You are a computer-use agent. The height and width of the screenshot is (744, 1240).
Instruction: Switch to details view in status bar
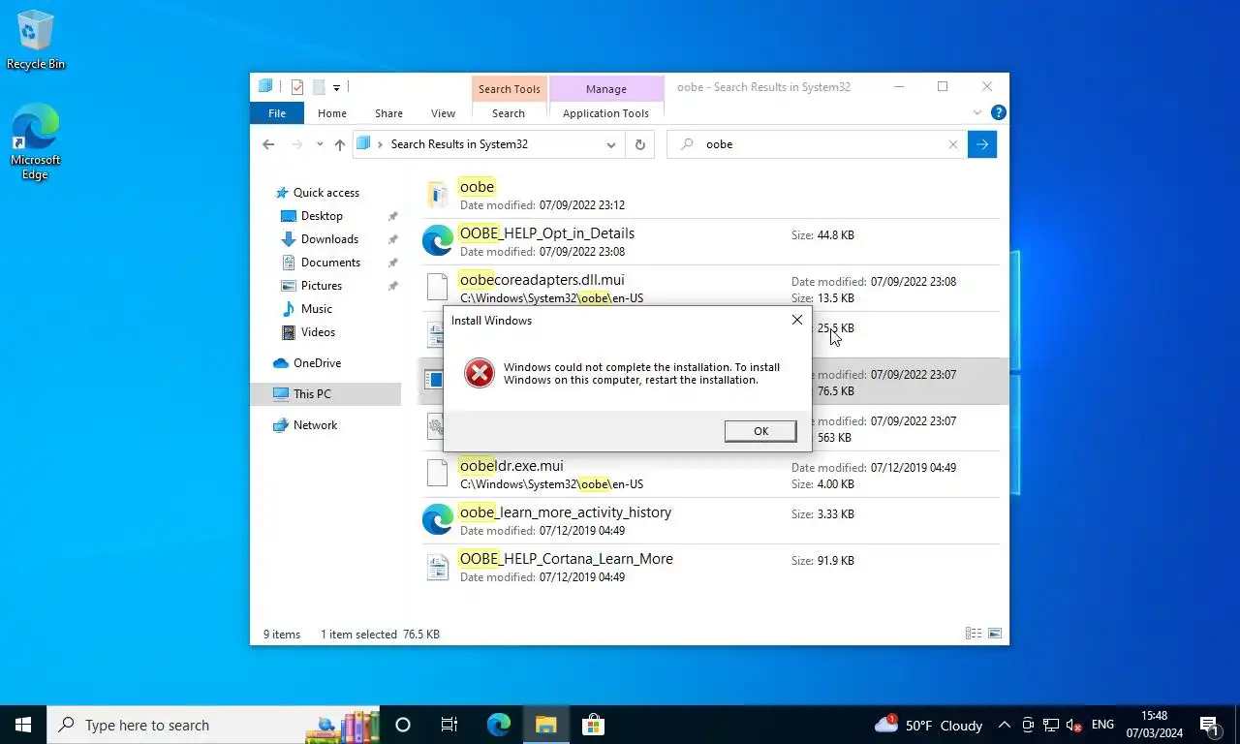coord(974,634)
